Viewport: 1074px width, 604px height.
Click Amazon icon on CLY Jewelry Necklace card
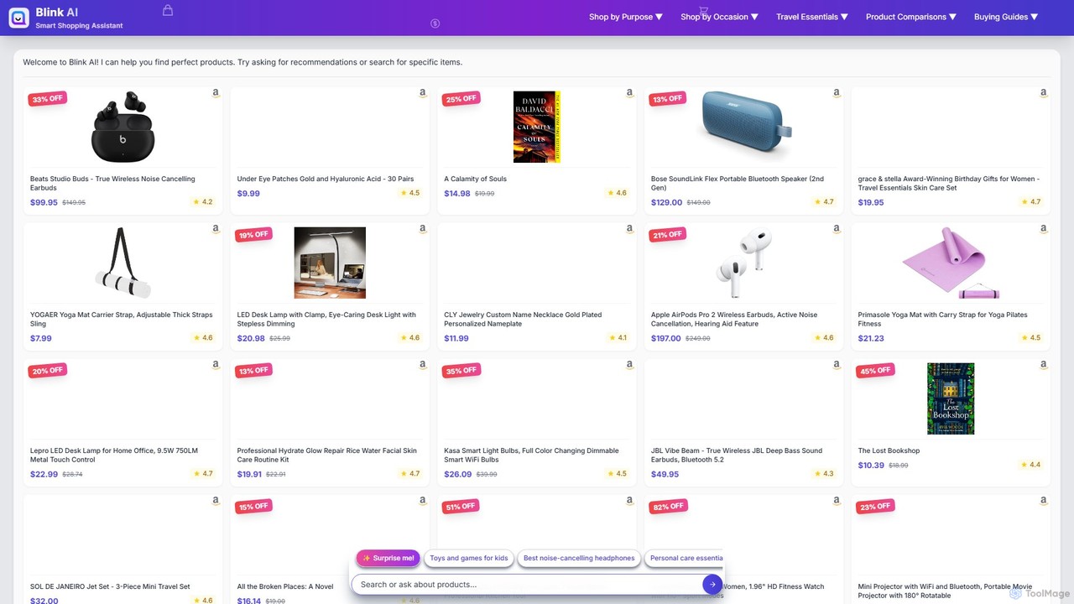[629, 229]
